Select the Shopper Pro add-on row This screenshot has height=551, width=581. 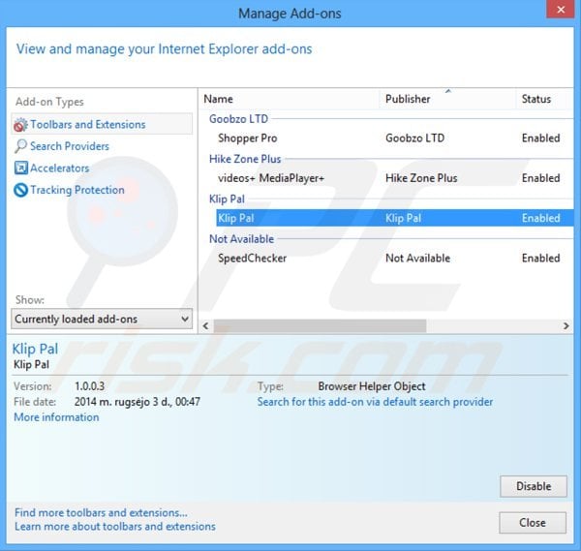pyautogui.click(x=248, y=138)
